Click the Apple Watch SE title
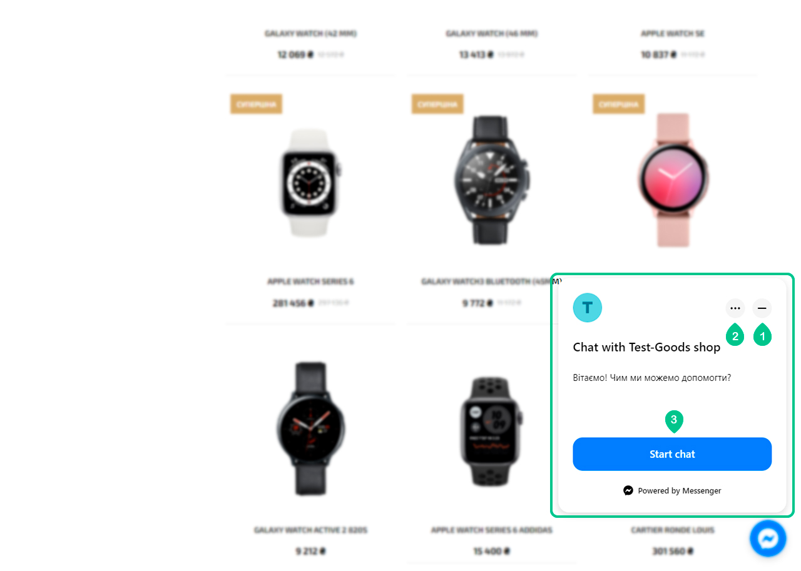This screenshot has height=571, width=801. [673, 33]
